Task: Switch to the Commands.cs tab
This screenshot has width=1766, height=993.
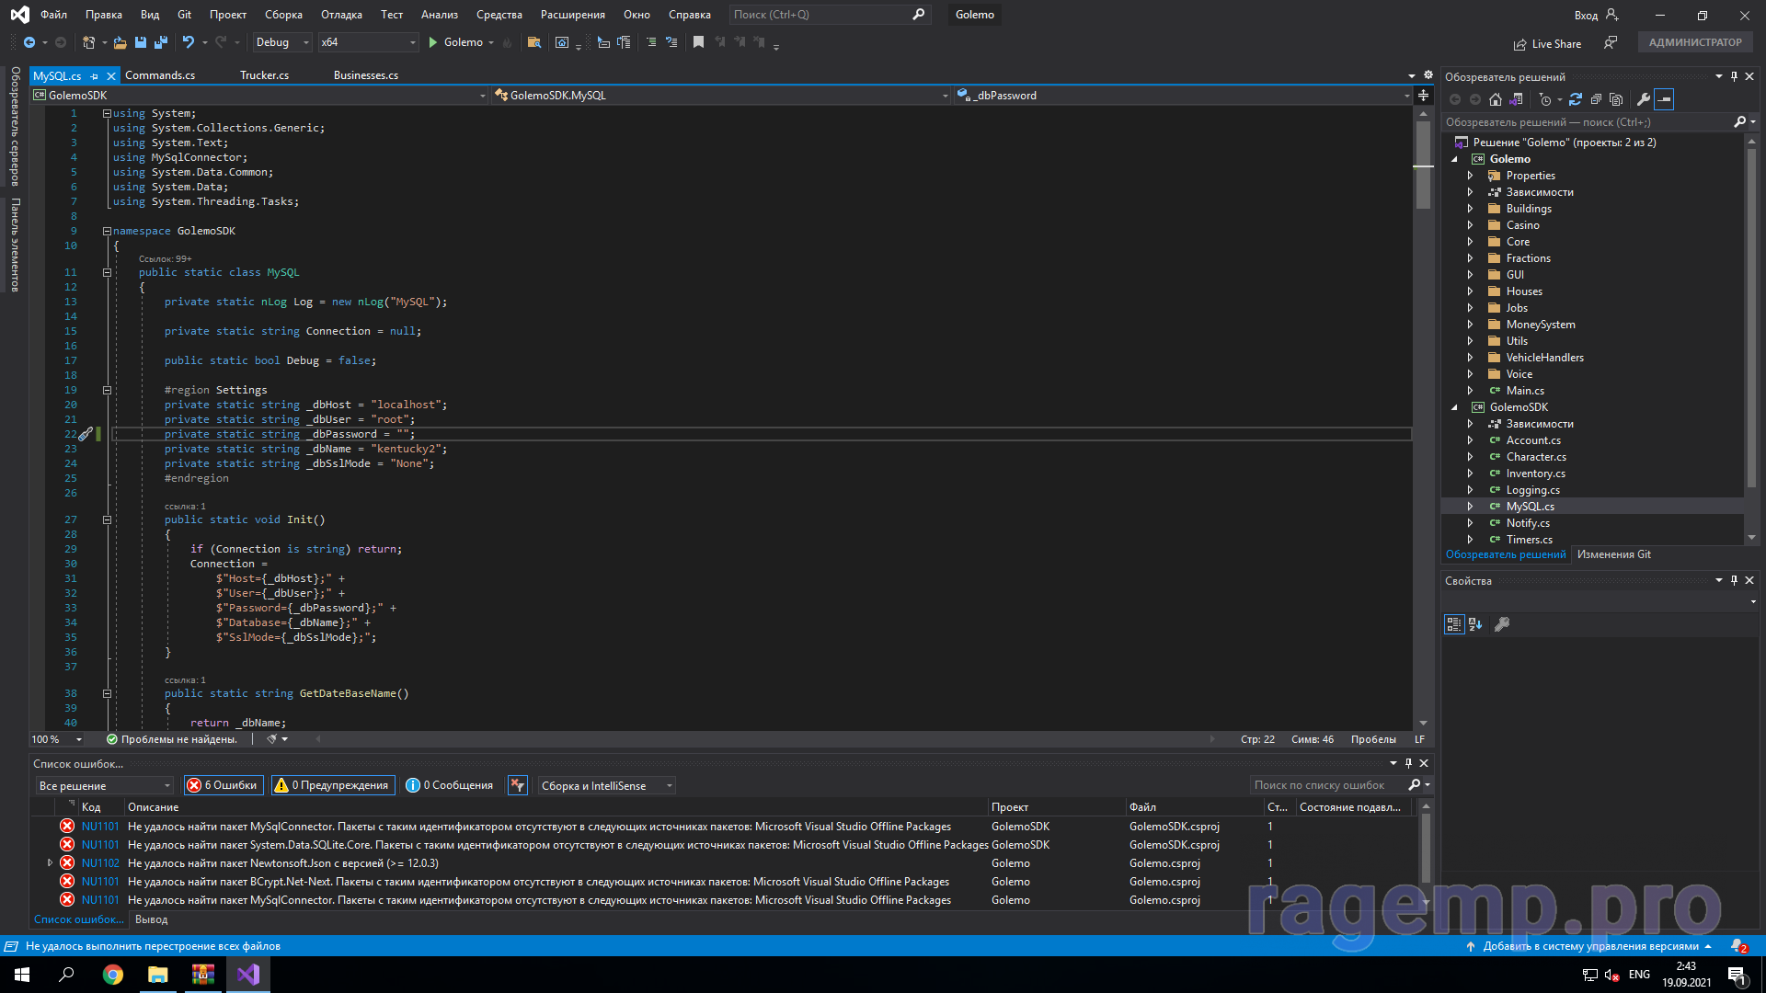Action: pyautogui.click(x=160, y=75)
